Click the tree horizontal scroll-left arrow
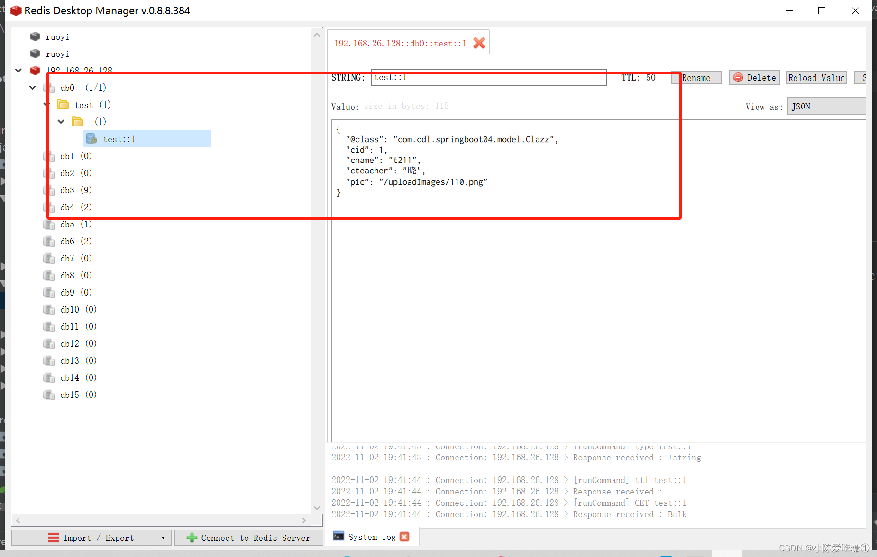This screenshot has height=557, width=877. coord(18,520)
